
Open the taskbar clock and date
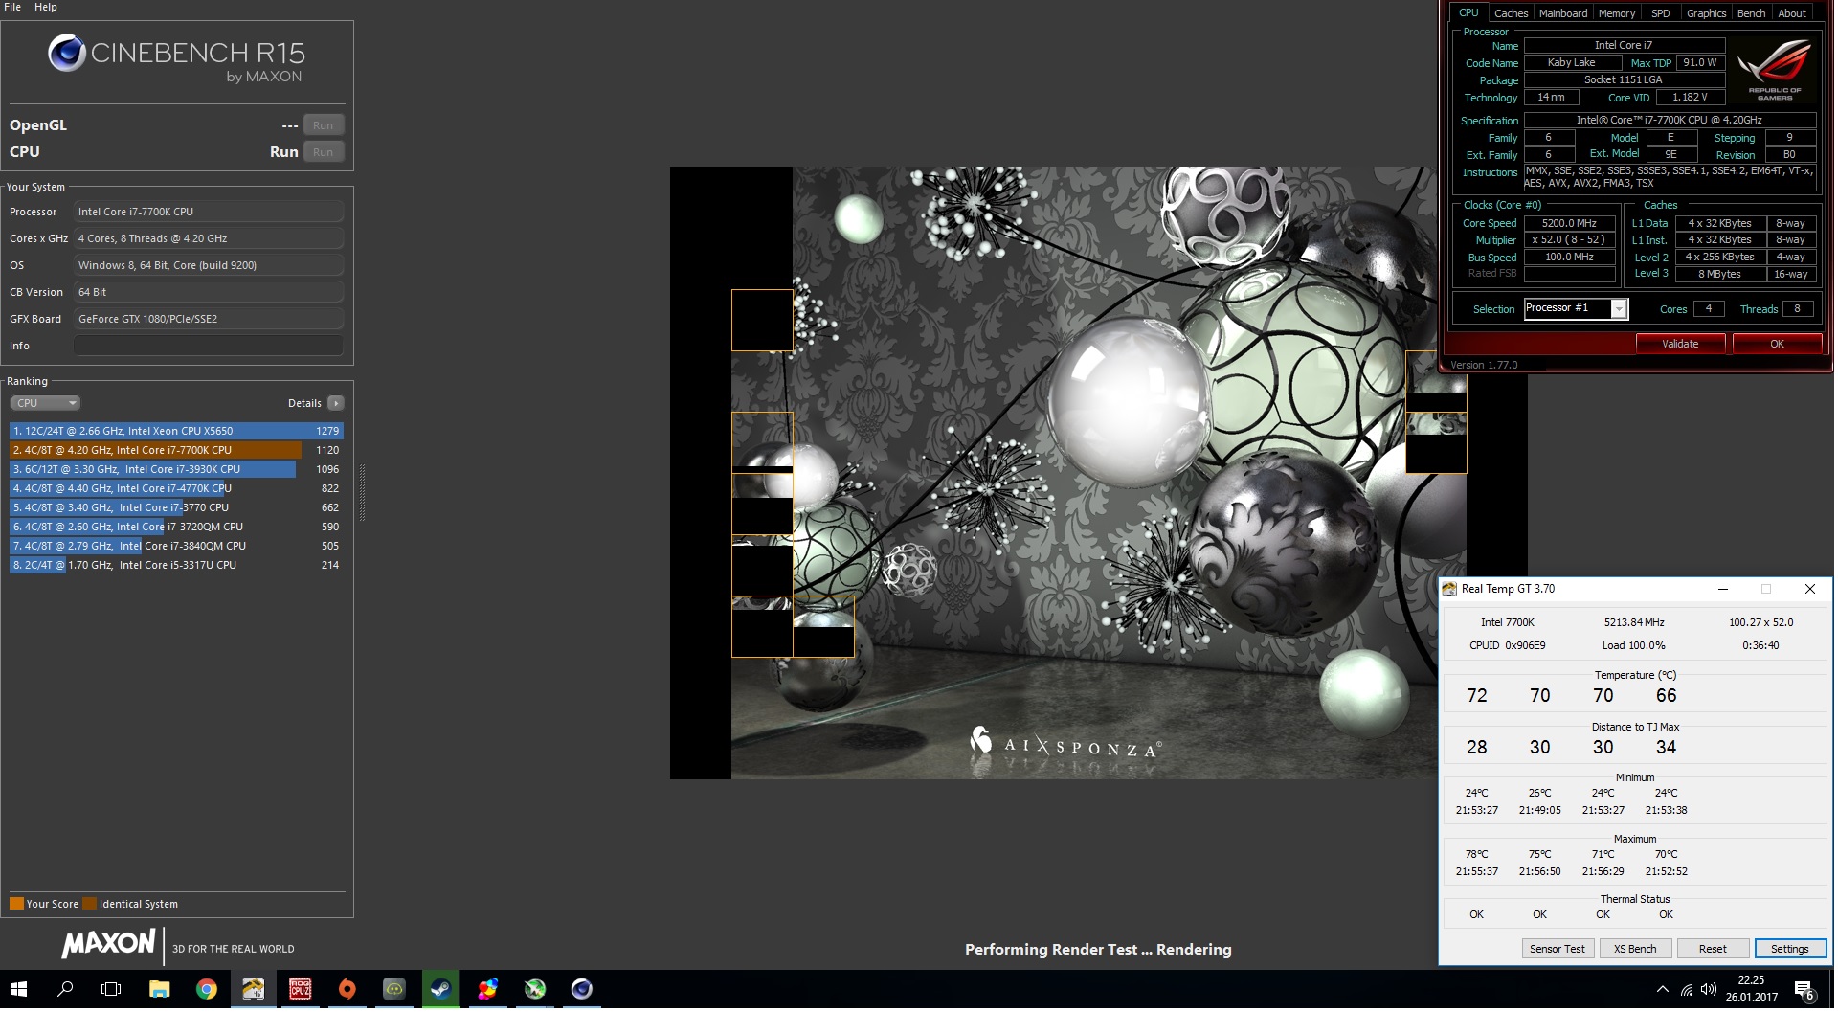click(1751, 989)
